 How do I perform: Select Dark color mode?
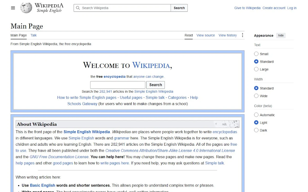(x=256, y=130)
